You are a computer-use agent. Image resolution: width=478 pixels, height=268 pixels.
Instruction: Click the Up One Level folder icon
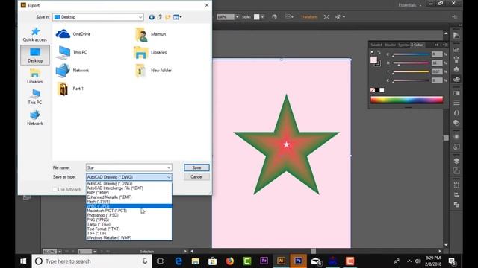[160, 17]
